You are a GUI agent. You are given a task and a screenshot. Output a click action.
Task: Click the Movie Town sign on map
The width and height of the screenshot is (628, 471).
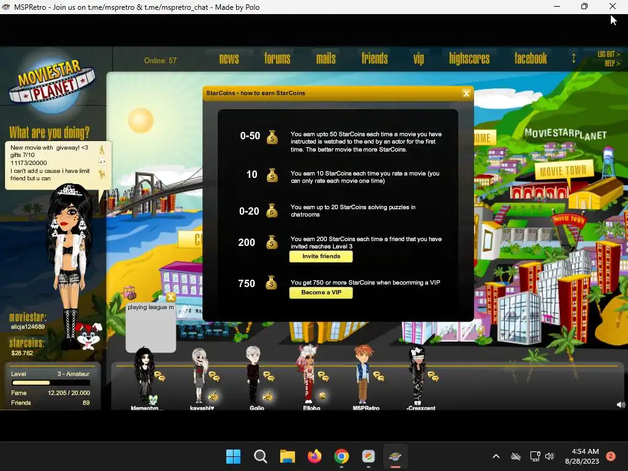(564, 170)
